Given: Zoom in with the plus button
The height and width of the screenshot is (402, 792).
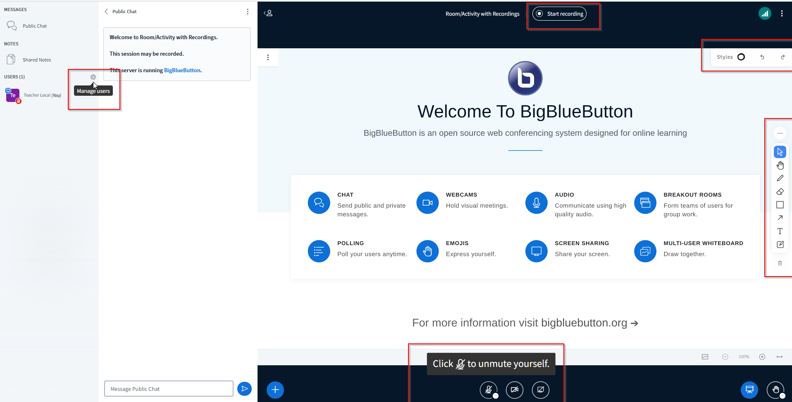Looking at the screenshot, I should pyautogui.click(x=762, y=357).
